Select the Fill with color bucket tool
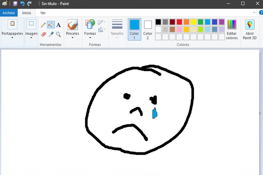This screenshot has height=175, width=263. [51, 25]
